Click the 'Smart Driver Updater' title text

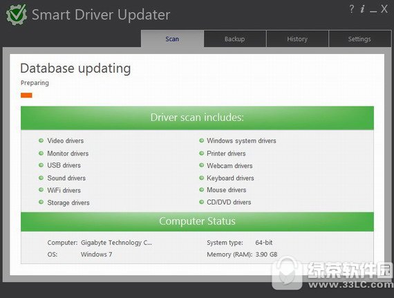(101, 15)
